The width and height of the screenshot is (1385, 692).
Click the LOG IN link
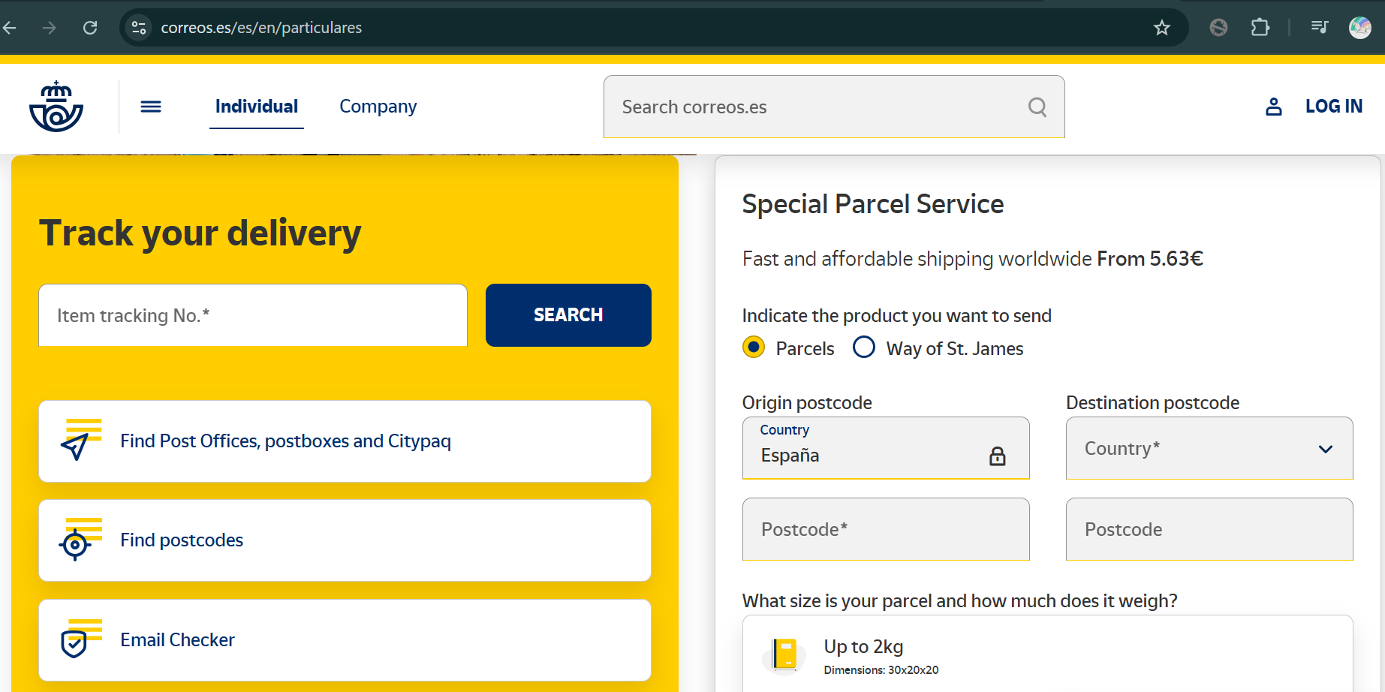(1333, 107)
